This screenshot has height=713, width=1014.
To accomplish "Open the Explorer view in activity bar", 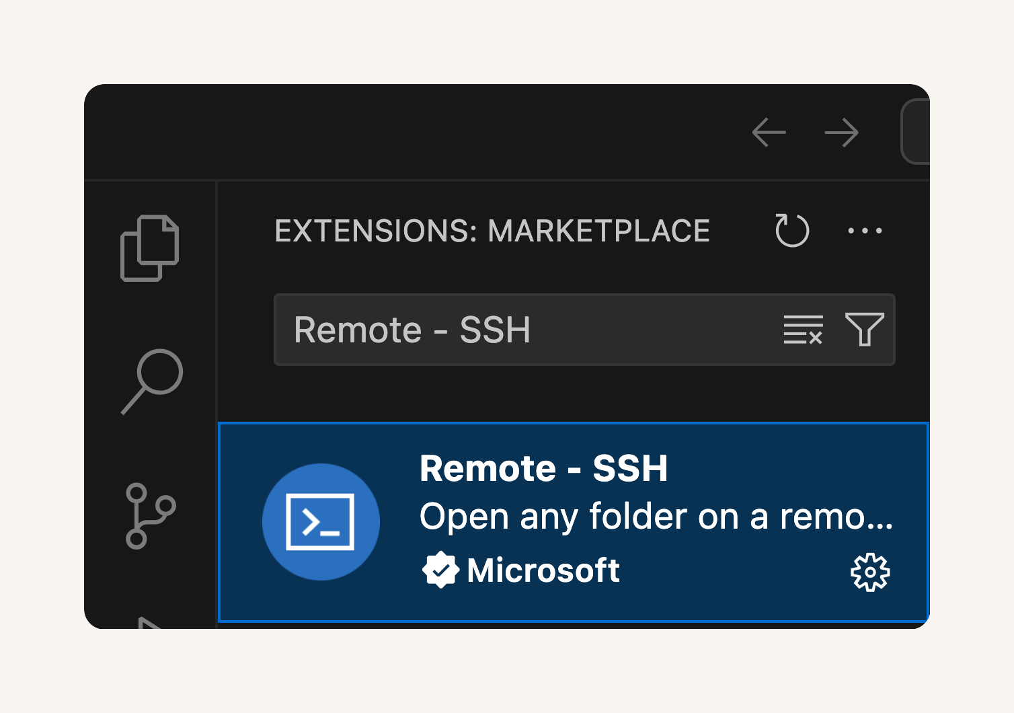I will tap(149, 248).
